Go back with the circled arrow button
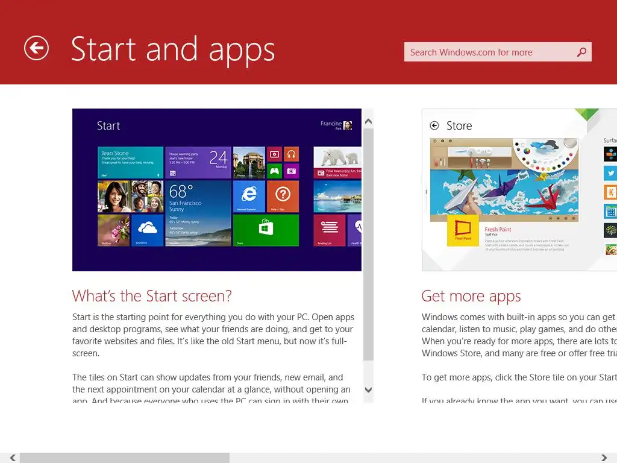The height and width of the screenshot is (463, 617). pos(36,48)
